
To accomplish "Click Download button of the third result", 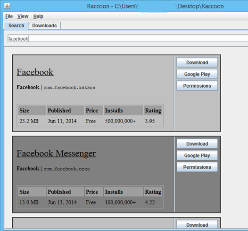I will [197, 224].
